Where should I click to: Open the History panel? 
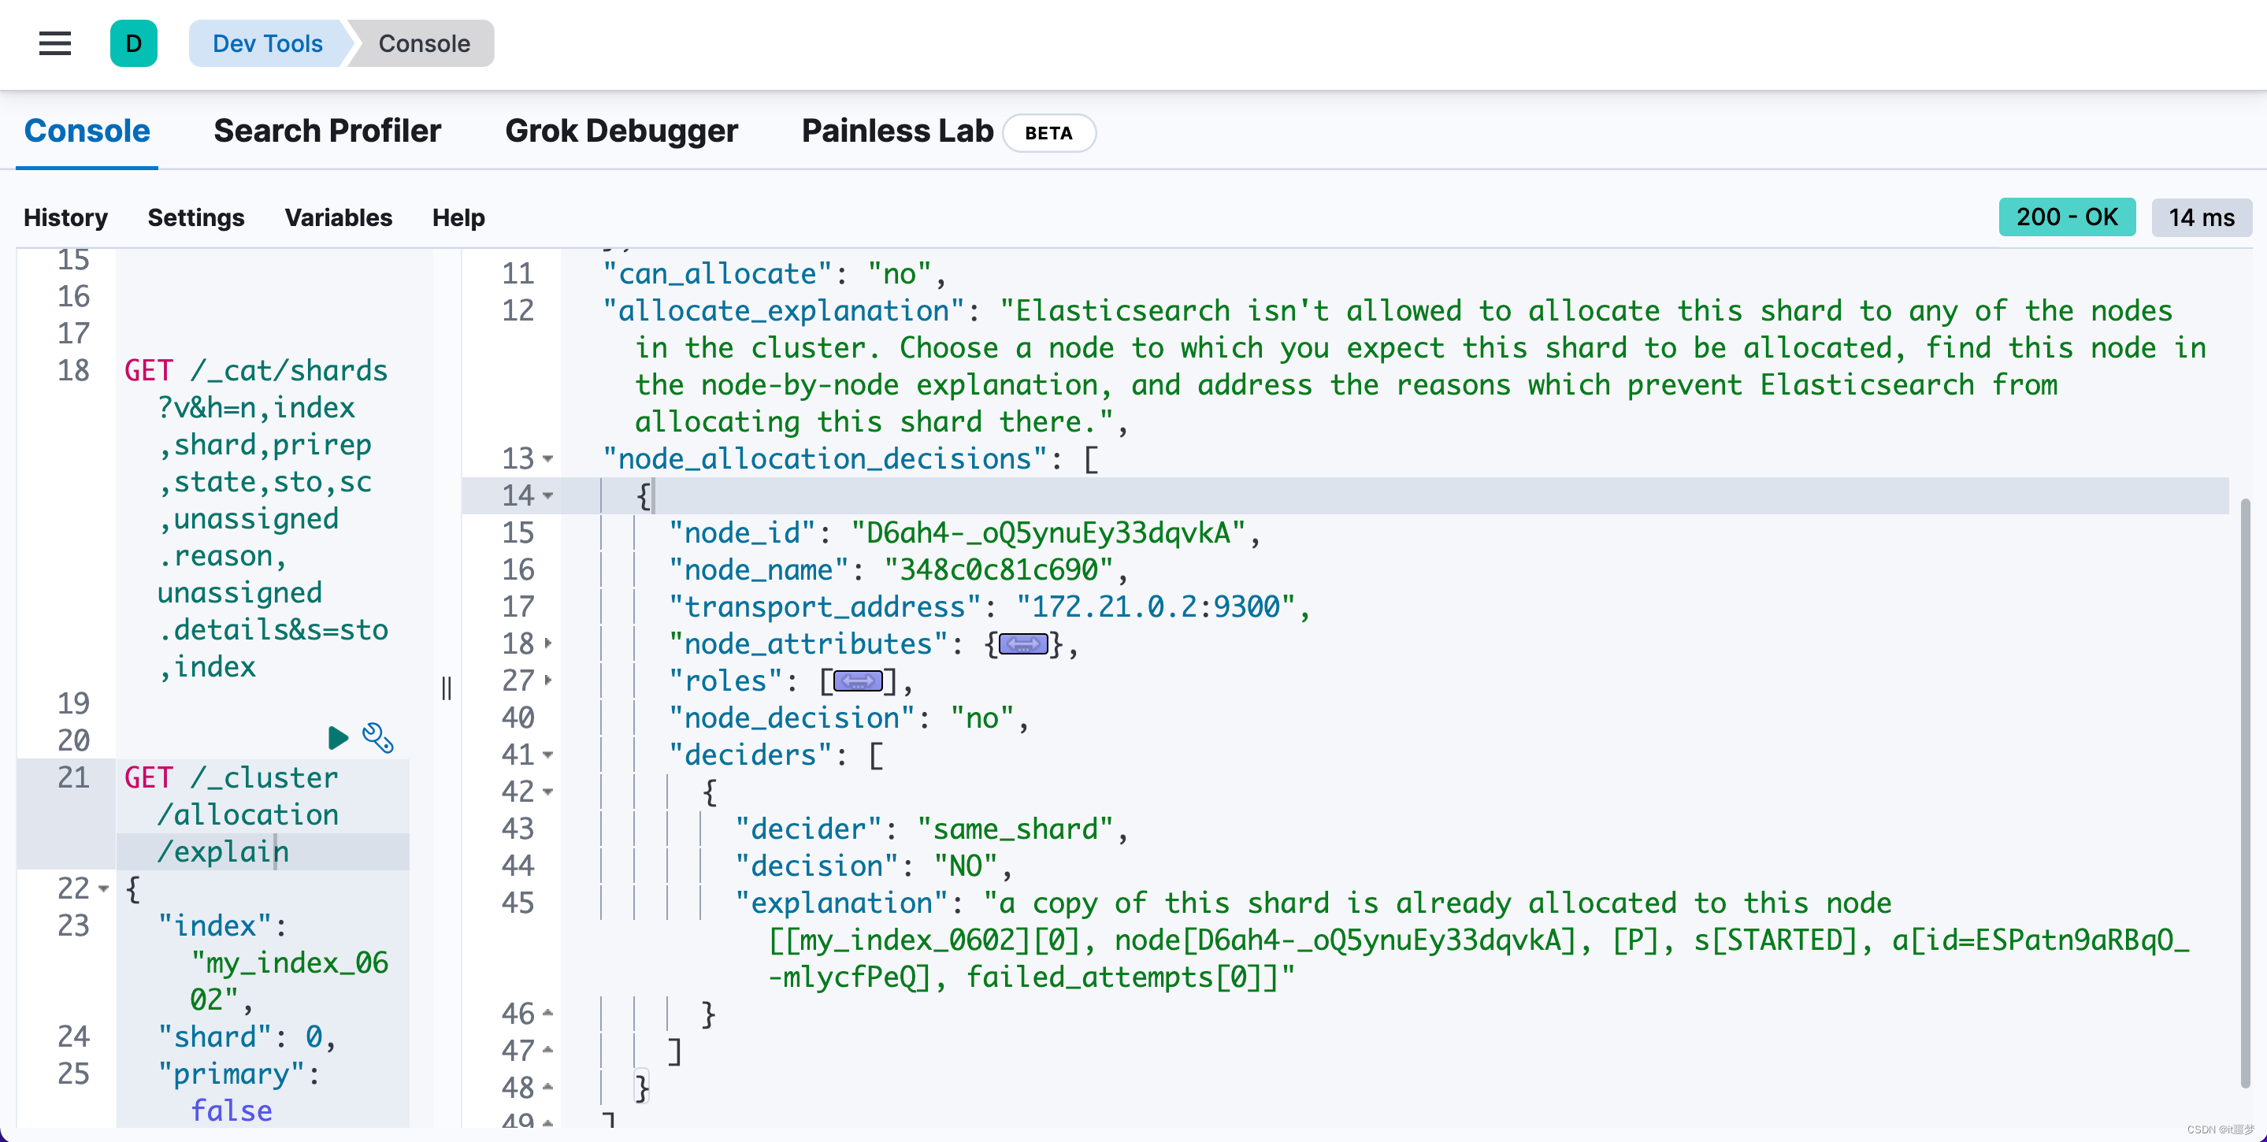pyautogui.click(x=66, y=217)
